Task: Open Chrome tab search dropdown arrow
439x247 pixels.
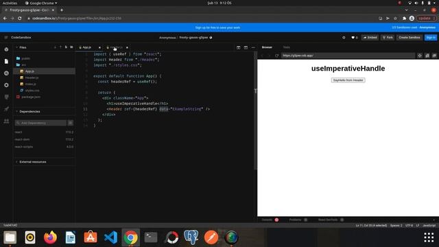Action: click(x=406, y=10)
